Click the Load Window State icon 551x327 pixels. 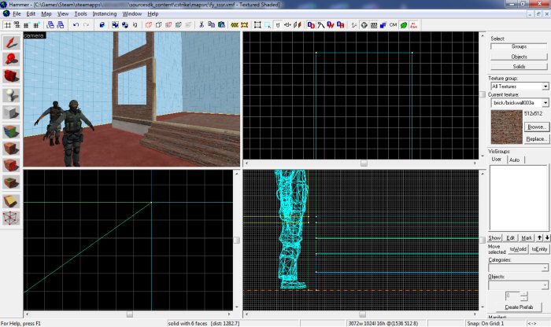(x=50, y=25)
